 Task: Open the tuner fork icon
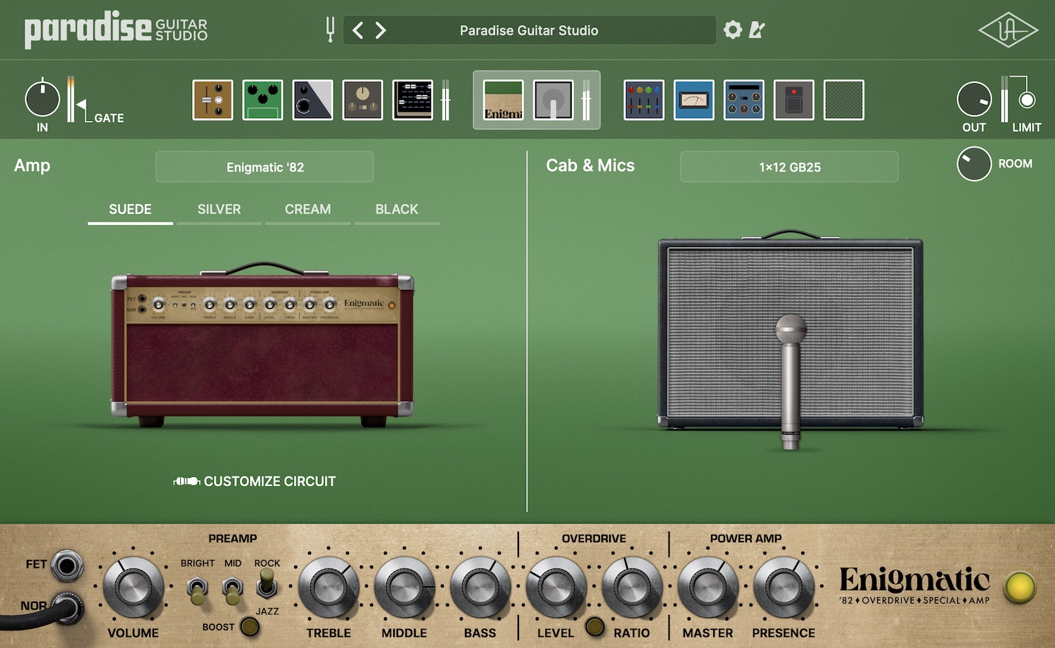click(x=329, y=30)
